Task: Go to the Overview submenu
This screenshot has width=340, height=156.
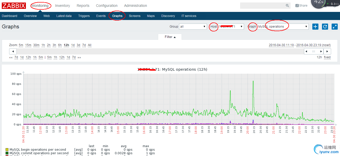Action: tap(30, 16)
